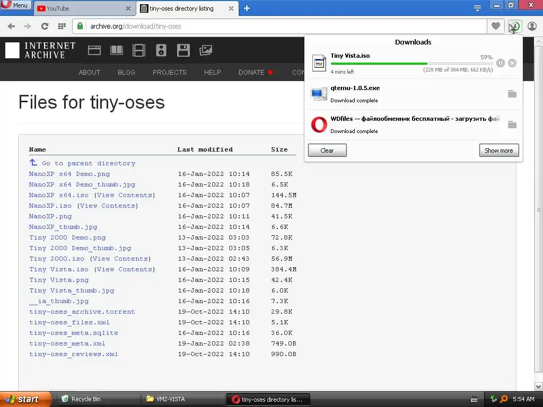Open __ia_thumb.jpg link
The width and height of the screenshot is (543, 407).
pos(59,301)
